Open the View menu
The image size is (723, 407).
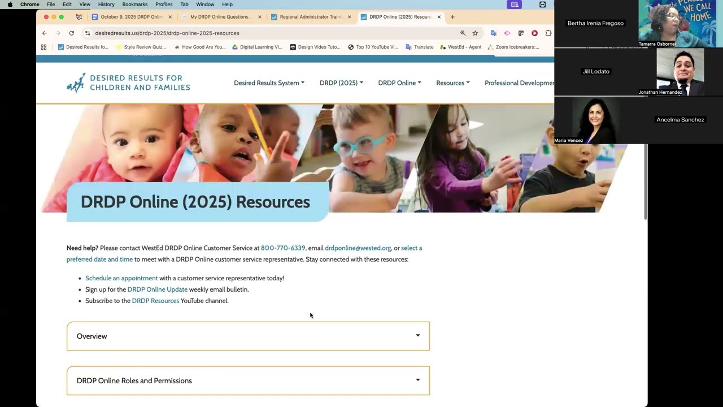[x=85, y=4]
